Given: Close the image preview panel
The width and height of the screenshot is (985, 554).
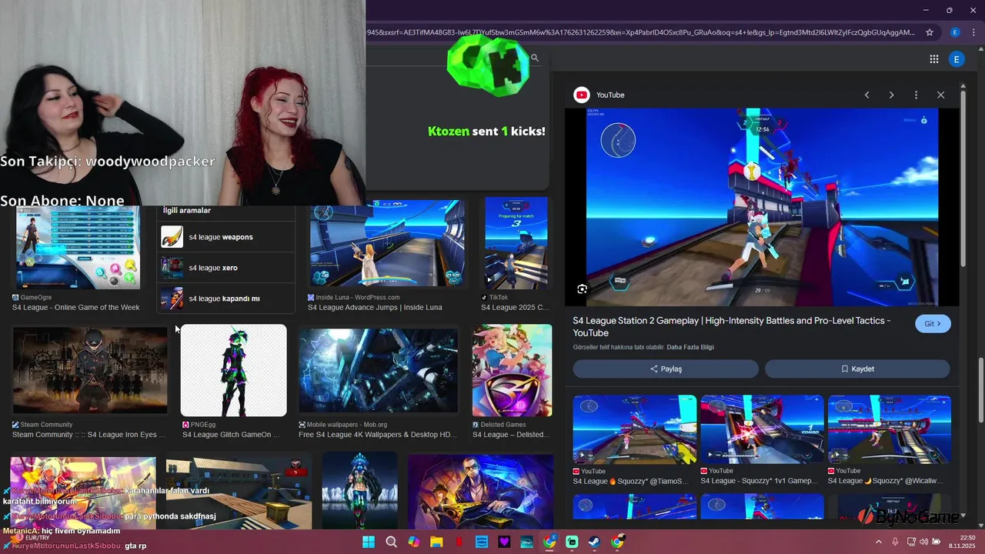Looking at the screenshot, I should [940, 95].
